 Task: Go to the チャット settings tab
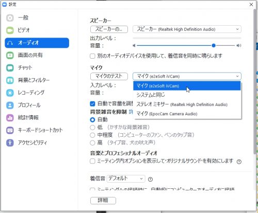point(37,68)
